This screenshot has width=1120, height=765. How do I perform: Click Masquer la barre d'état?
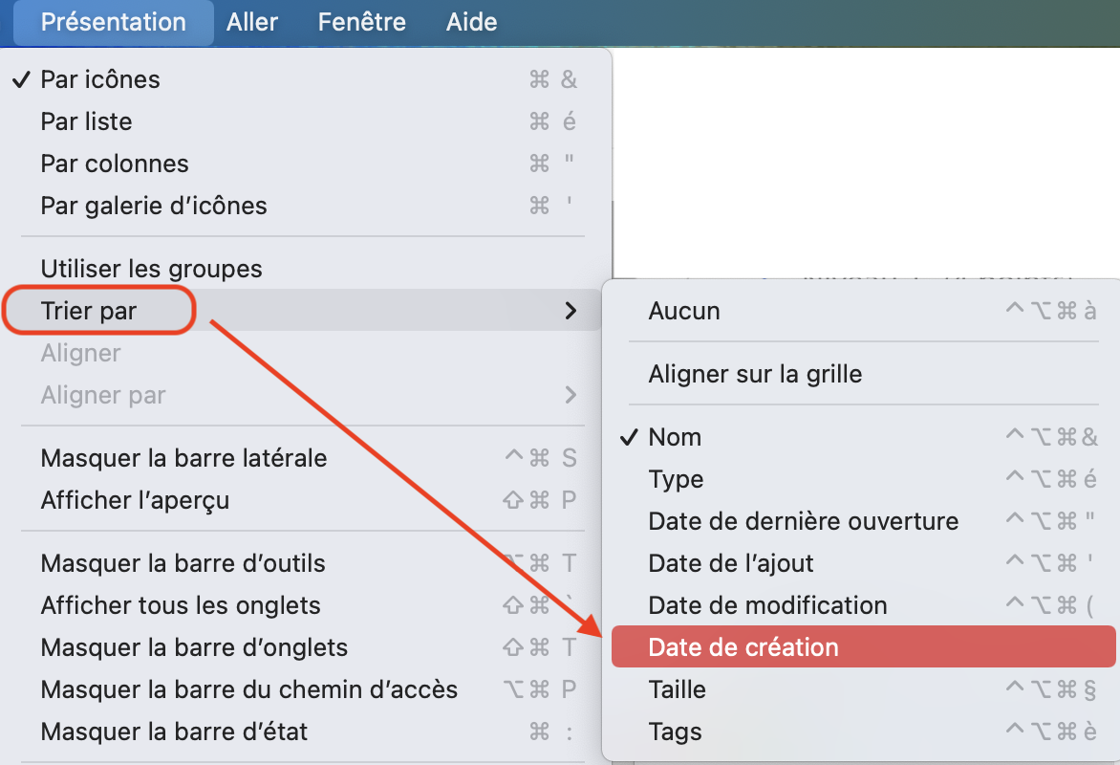[174, 732]
